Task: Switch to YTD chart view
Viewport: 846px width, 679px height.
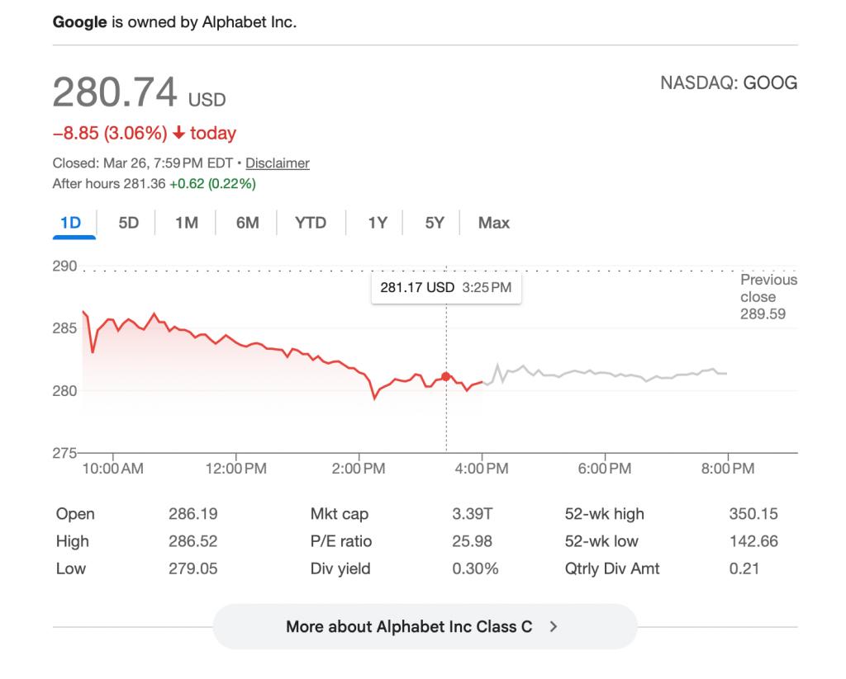Action: (311, 223)
